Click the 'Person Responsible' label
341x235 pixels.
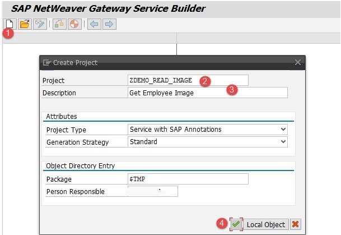(x=76, y=192)
